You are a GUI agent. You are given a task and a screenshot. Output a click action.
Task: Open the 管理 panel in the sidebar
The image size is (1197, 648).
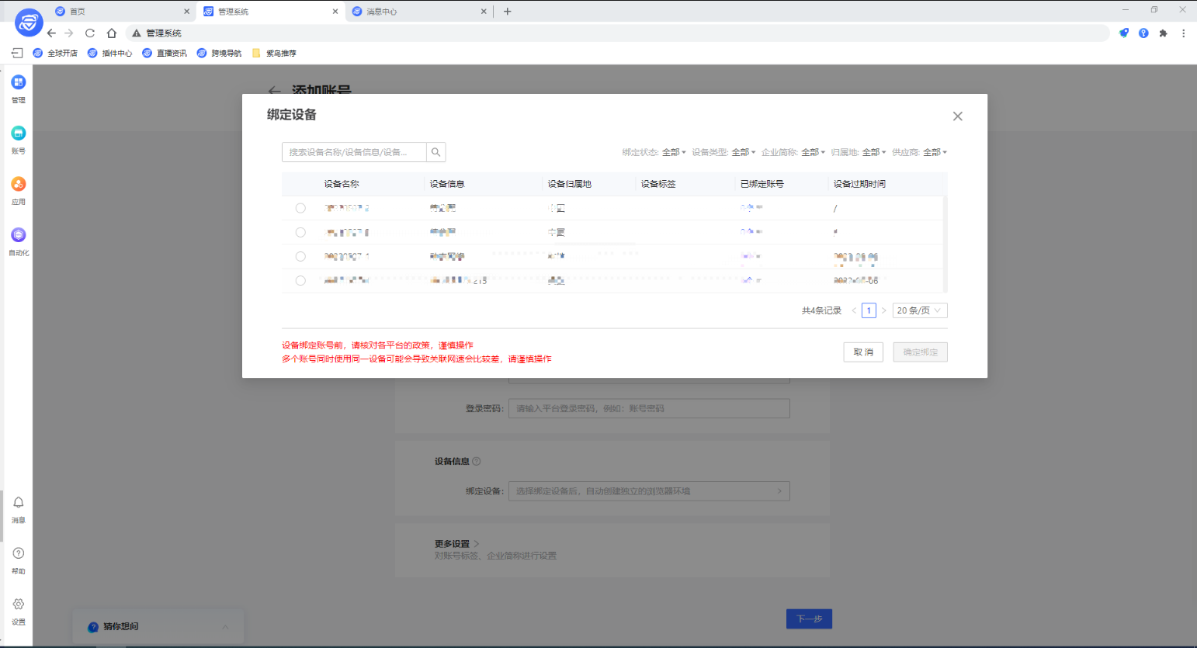click(18, 88)
